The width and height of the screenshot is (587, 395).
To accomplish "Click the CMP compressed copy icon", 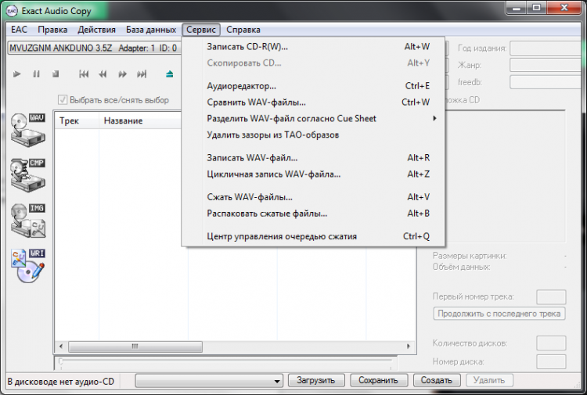I will pyautogui.click(x=28, y=175).
